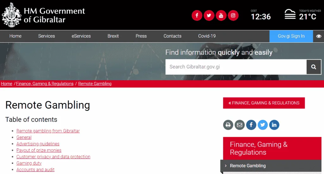The width and height of the screenshot is (324, 174).
Task: Click the search magnifier button
Action: tap(314, 67)
